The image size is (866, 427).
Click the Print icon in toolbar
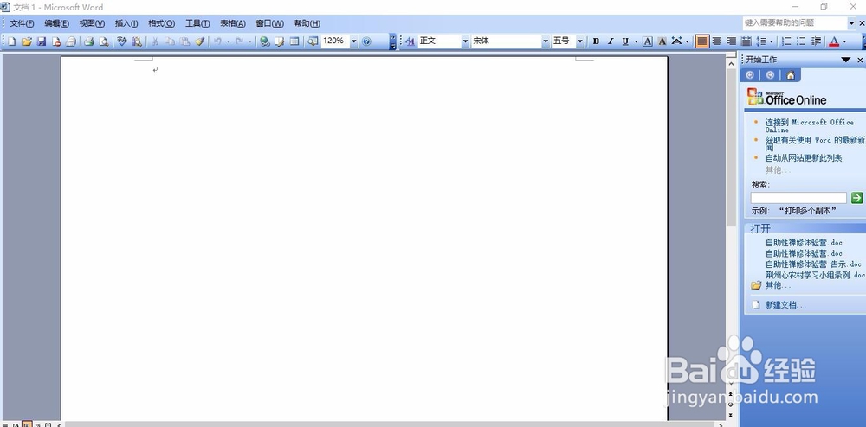(88, 41)
